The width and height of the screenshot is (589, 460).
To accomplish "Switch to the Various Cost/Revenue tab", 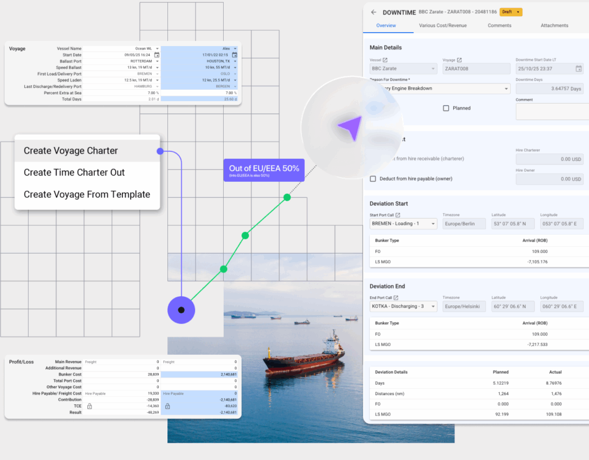I will [x=442, y=26].
